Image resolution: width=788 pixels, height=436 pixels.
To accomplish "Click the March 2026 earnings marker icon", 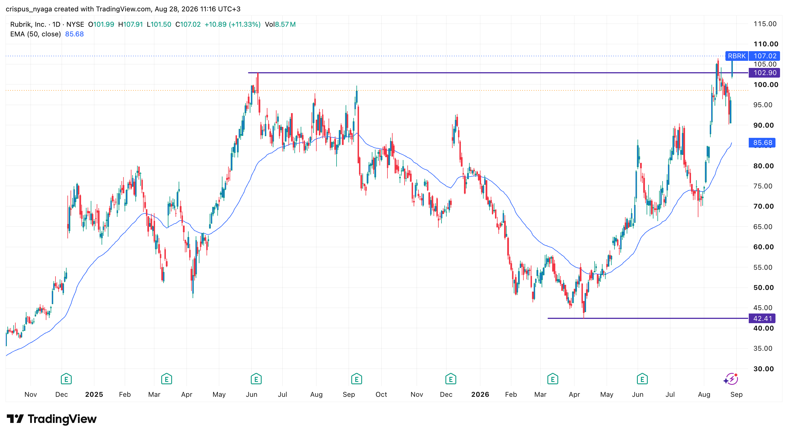I will (552, 379).
